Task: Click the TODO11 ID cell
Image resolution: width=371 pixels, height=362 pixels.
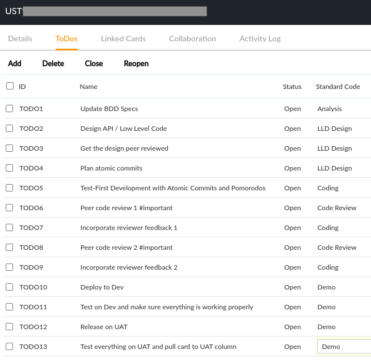Action: pyautogui.click(x=33, y=307)
